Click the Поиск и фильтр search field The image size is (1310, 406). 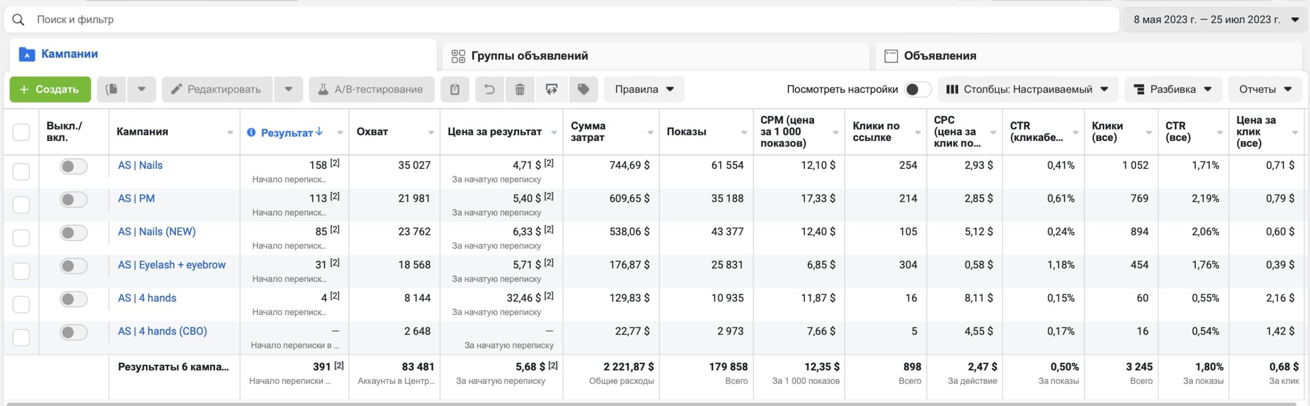[562, 19]
